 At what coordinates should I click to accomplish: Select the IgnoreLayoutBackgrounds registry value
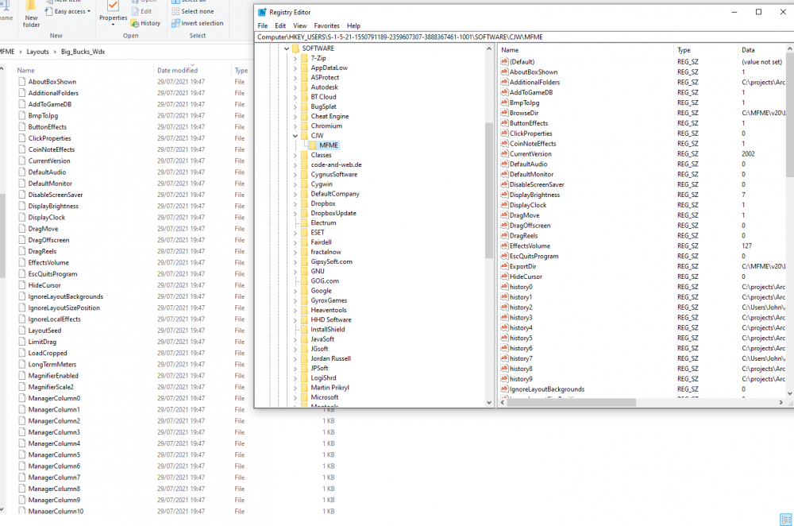pyautogui.click(x=547, y=389)
